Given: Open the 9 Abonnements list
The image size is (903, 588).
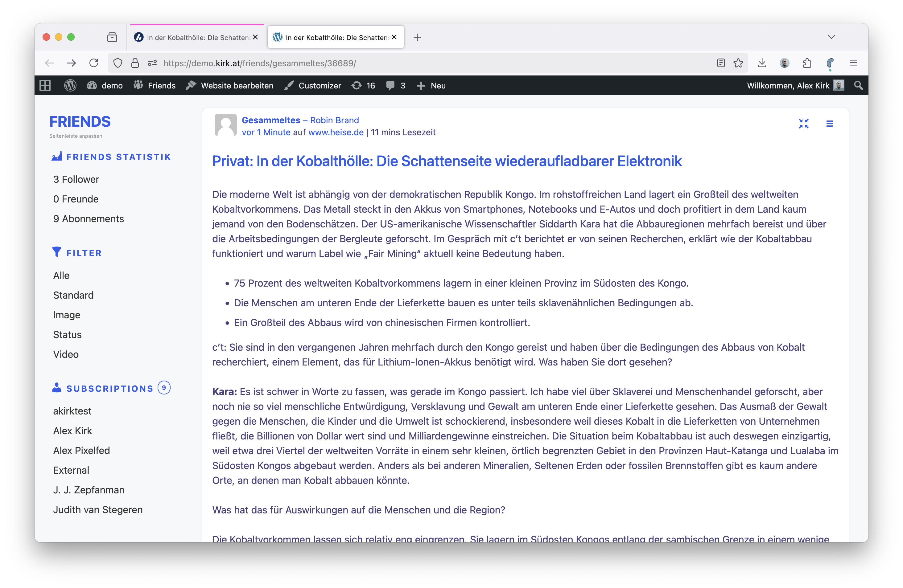Looking at the screenshot, I should coord(89,218).
